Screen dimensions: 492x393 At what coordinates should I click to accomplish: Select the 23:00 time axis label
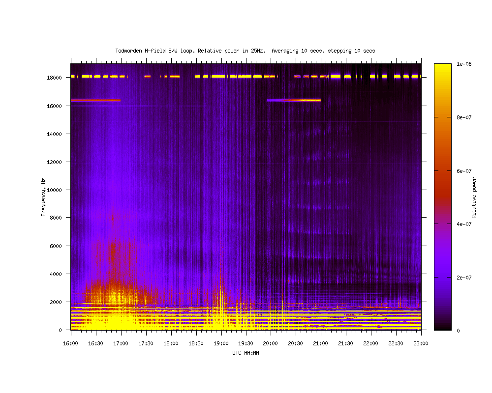click(x=421, y=344)
